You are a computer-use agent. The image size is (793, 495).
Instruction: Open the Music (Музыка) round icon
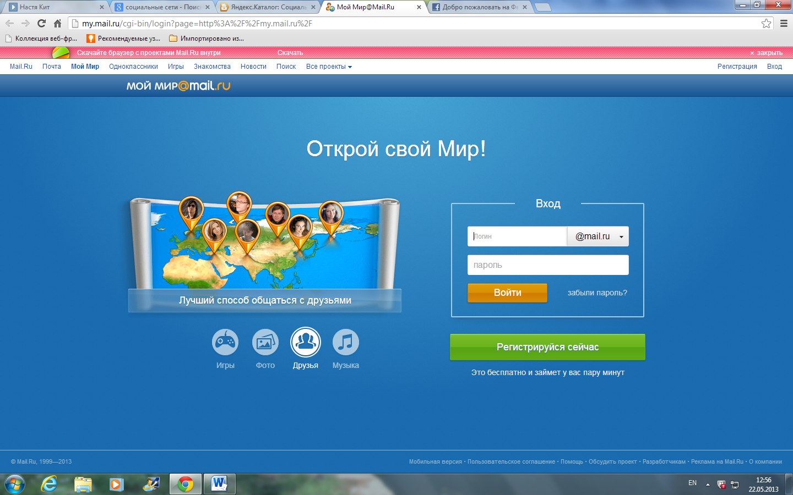click(346, 342)
